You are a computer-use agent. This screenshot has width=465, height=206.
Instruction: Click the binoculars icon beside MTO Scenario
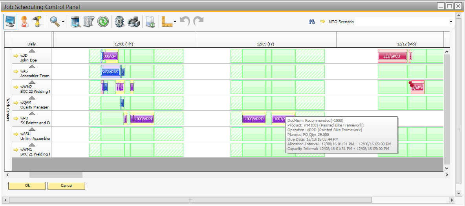pos(312,22)
